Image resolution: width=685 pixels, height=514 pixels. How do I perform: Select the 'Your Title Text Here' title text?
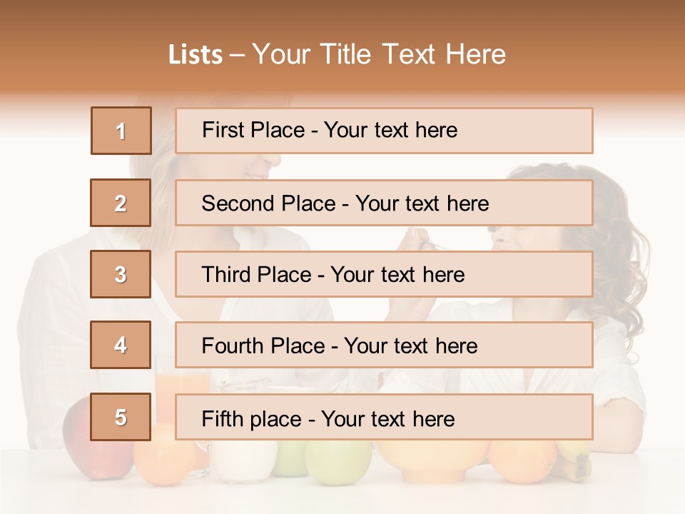coord(379,54)
